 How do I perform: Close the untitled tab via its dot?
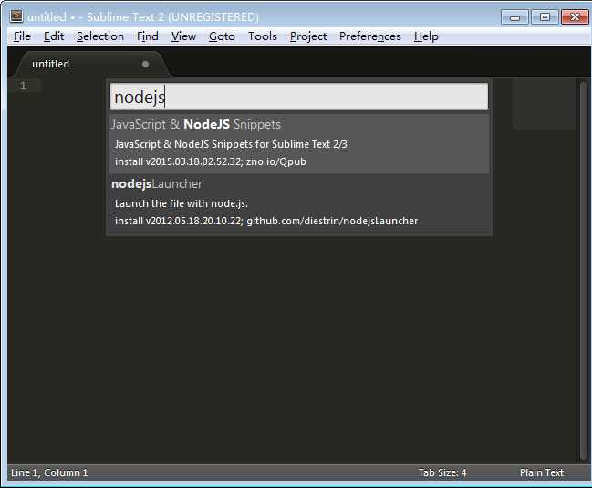pyautogui.click(x=145, y=64)
